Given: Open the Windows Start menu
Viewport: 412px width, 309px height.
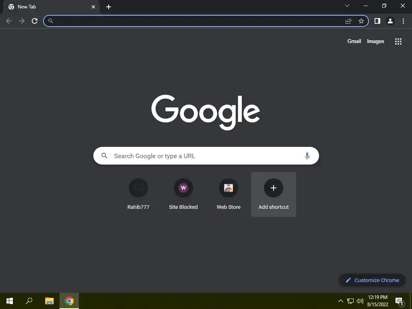Looking at the screenshot, I should pos(10,301).
